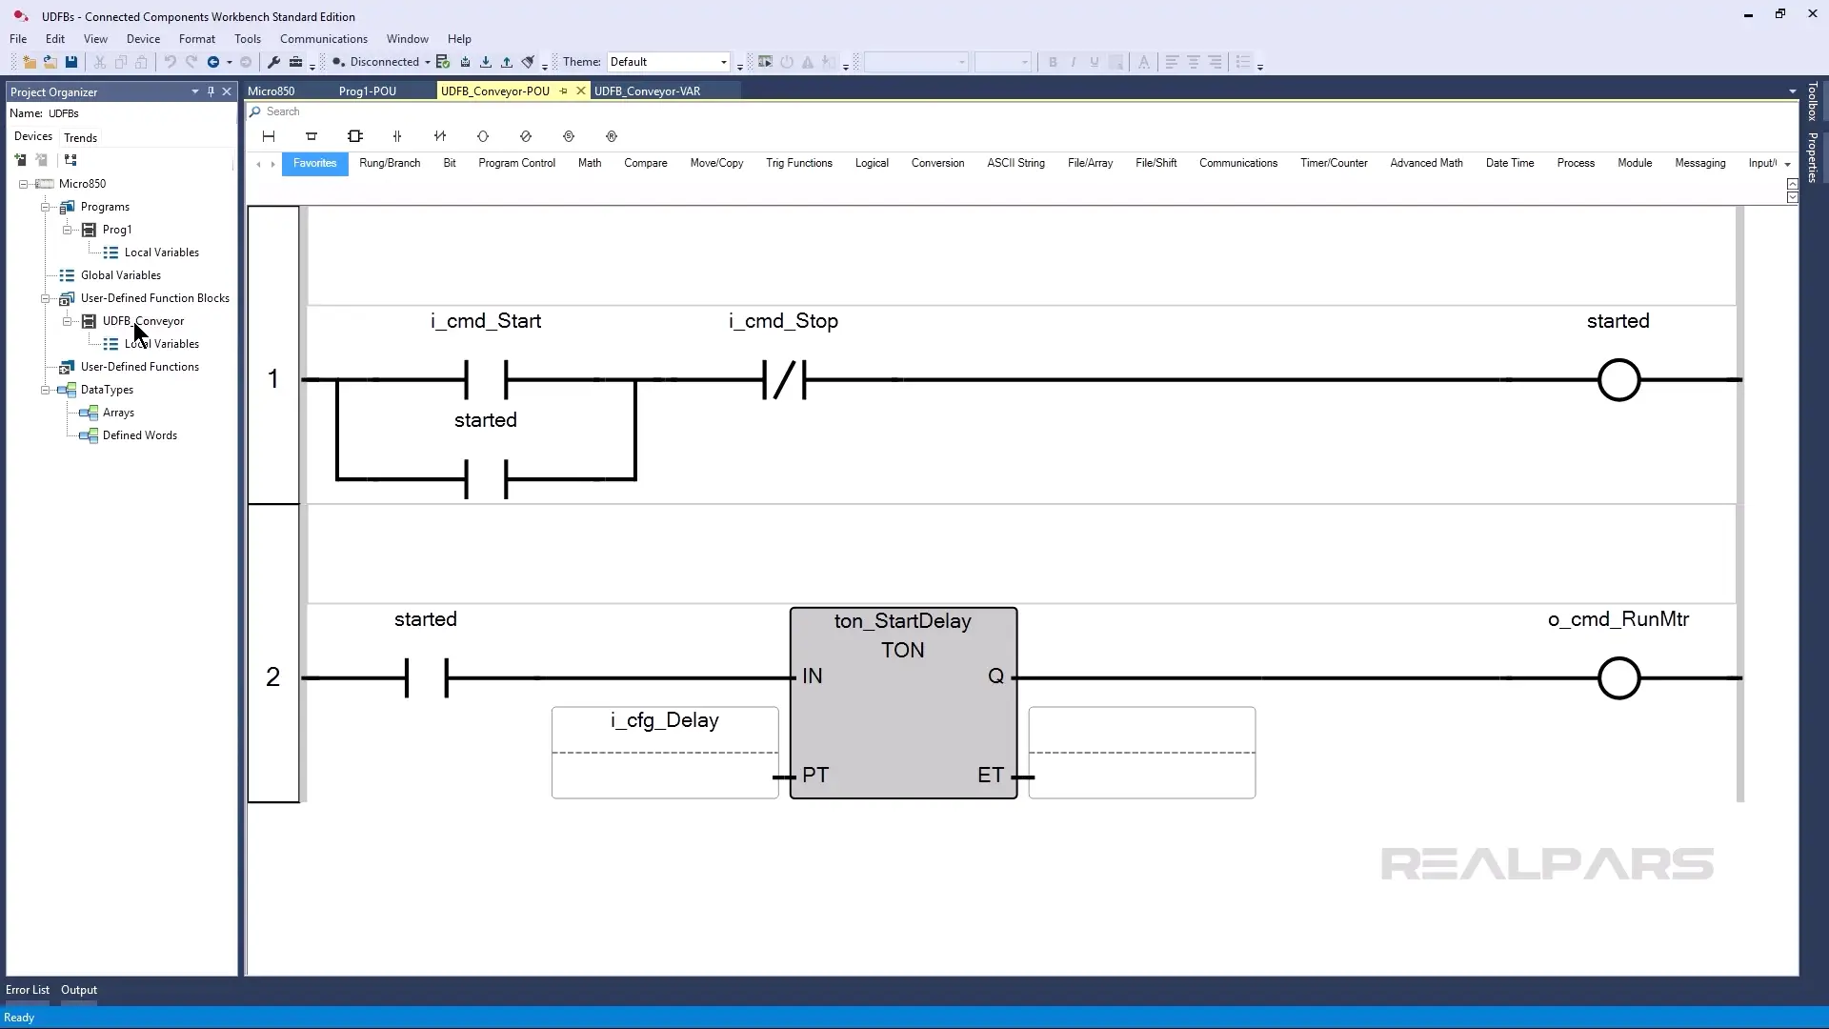Open the document tabs overflow dropdown

click(x=1793, y=92)
